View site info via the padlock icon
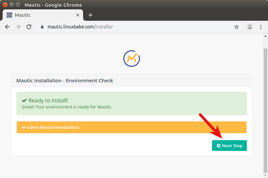The image size is (268, 178). [42, 27]
